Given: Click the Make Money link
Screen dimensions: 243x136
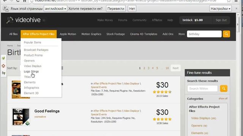Looking at the screenshot, I should point(105,20).
